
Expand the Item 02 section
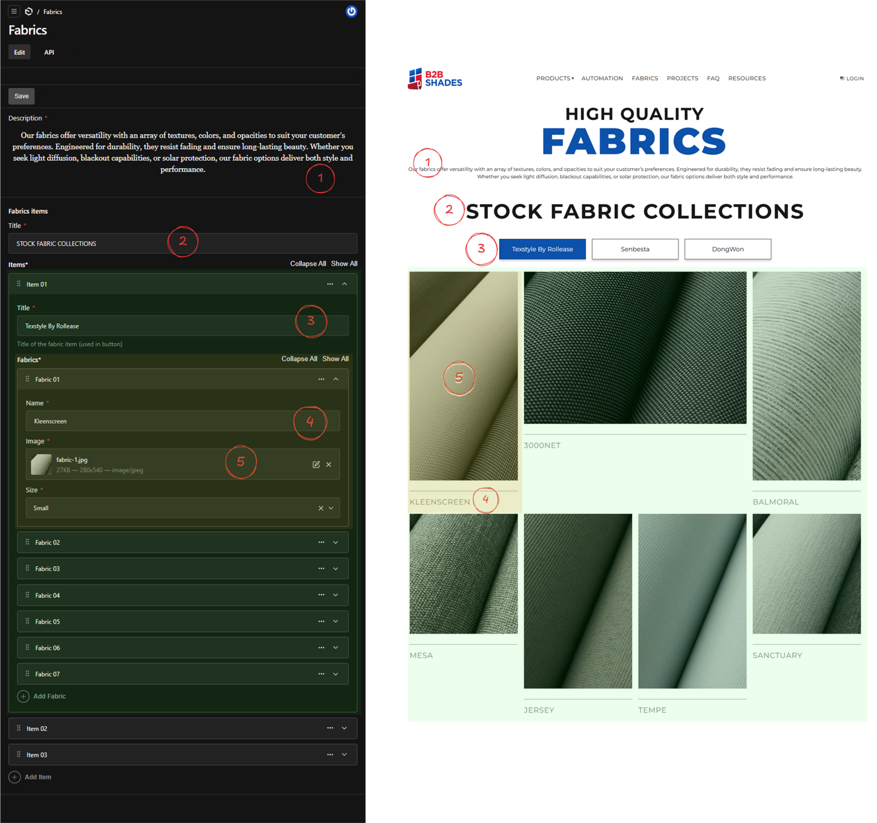345,728
